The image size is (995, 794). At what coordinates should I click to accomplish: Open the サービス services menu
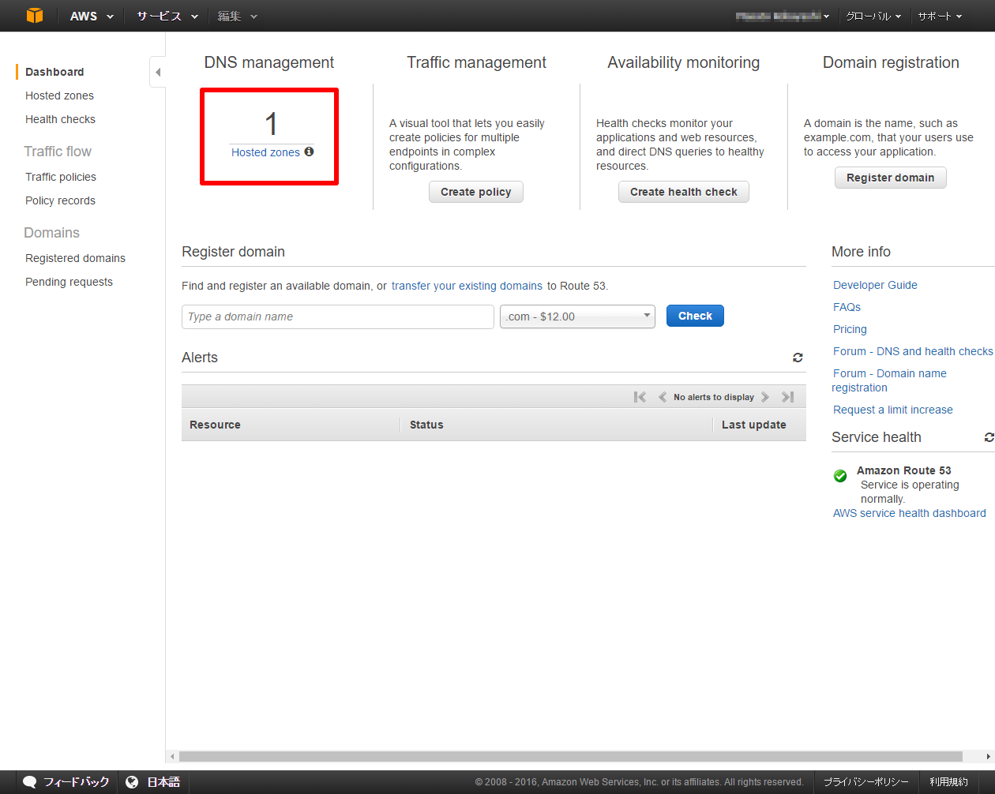[167, 16]
